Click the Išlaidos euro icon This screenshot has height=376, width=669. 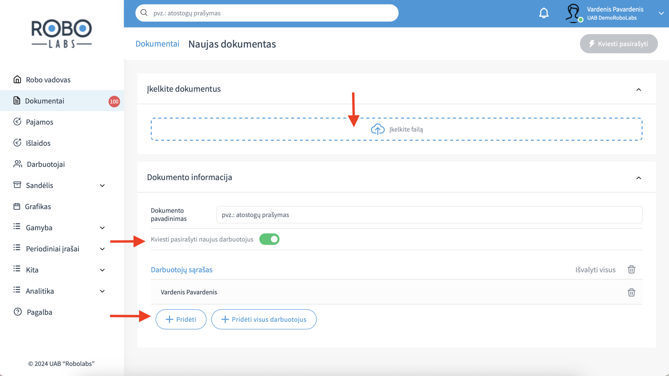[x=17, y=143]
